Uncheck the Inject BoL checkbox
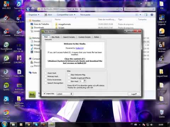 (45, 93)
